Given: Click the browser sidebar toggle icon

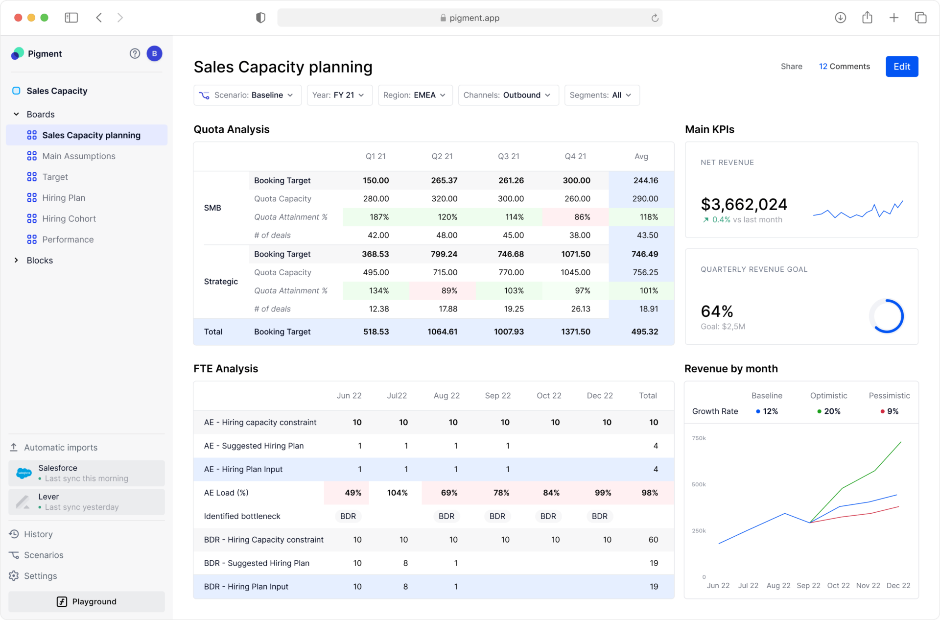Looking at the screenshot, I should 71,18.
